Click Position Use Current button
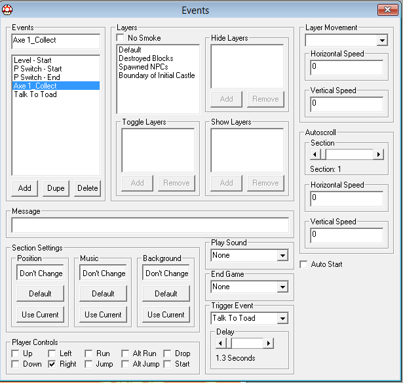 pos(41,315)
